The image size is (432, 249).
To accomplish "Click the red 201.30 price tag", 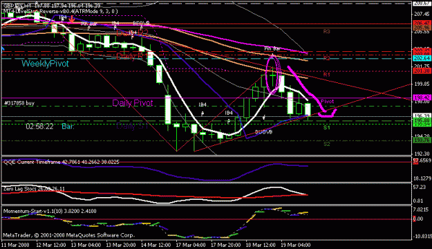I will (422, 71).
